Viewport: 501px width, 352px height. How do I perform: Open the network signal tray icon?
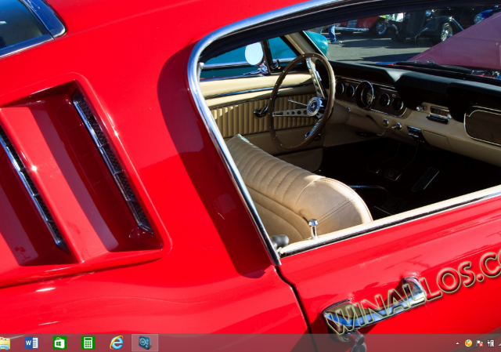point(499,343)
